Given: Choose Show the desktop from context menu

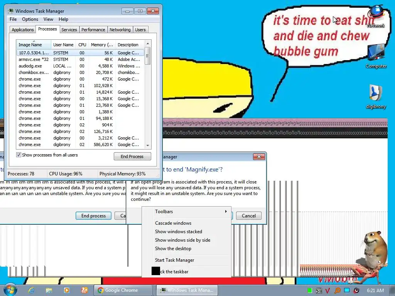Looking at the screenshot, I should point(186,249).
